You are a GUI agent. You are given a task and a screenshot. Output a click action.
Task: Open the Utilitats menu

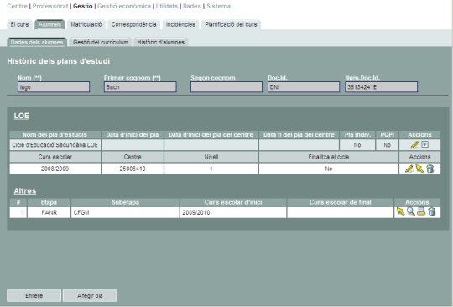coord(167,6)
